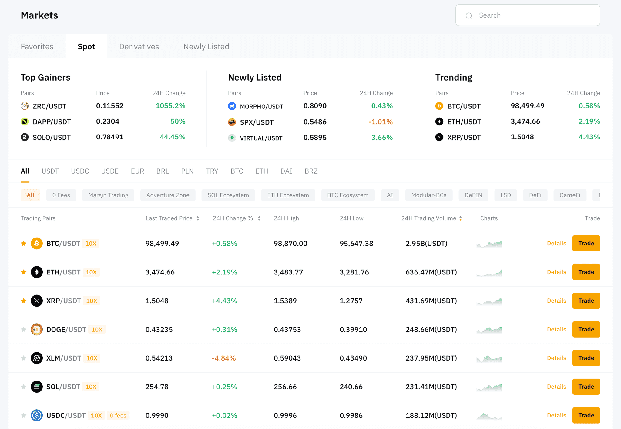Click the USDC stablecoin icon
Viewport: 621px width, 429px height.
coord(37,415)
